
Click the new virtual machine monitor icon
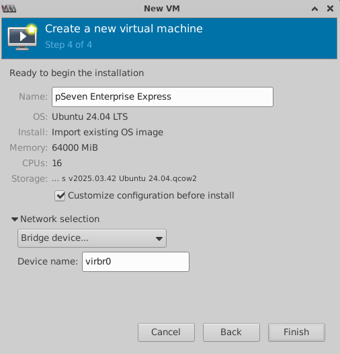22,36
